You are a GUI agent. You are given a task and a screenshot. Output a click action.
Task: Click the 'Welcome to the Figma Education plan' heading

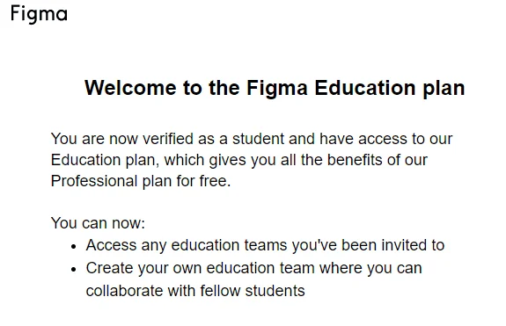click(x=275, y=88)
